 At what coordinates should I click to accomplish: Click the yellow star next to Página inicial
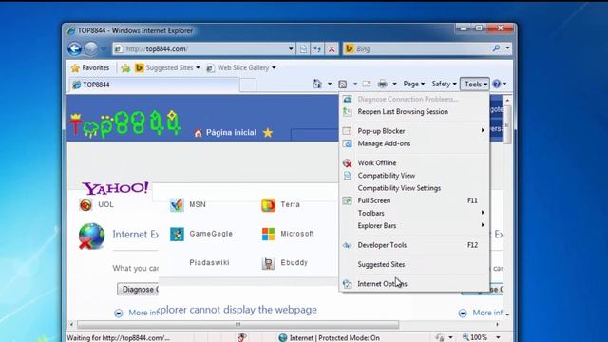pyautogui.click(x=268, y=133)
